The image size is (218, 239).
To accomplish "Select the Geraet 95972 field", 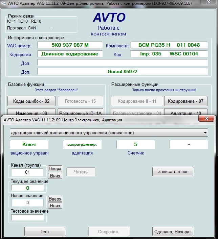I will point(123,71).
